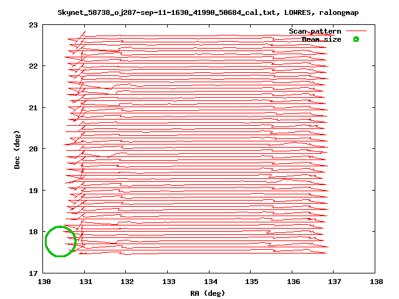This screenshot has height=299, width=399.
Task: Select the Beam size legend label
Action: pyautogui.click(x=322, y=39)
